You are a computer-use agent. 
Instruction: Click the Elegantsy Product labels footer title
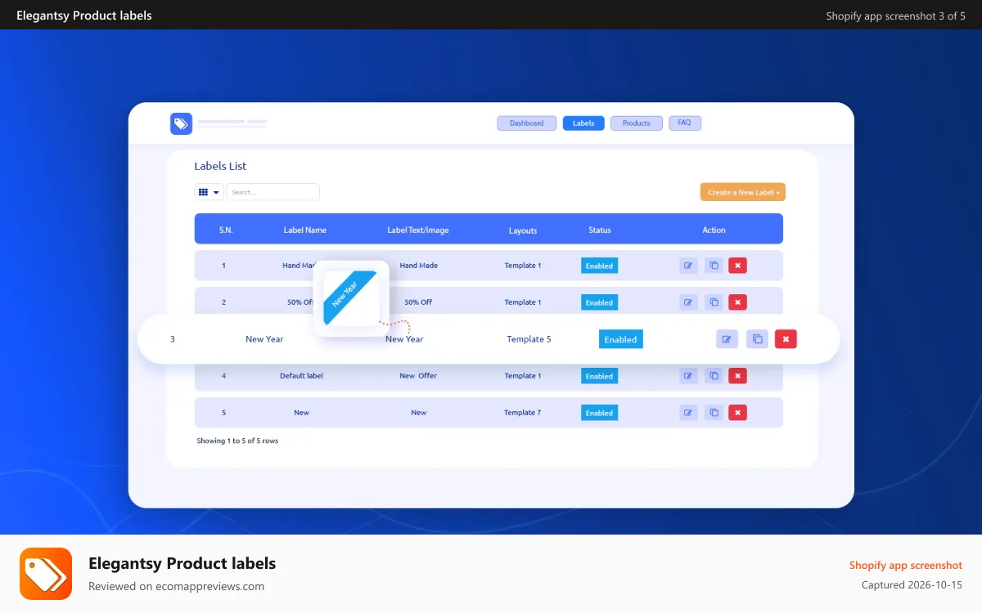[182, 563]
